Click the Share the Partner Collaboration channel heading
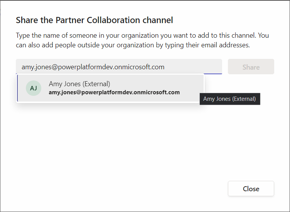Viewport: 290px width, 212px height. 94,20
